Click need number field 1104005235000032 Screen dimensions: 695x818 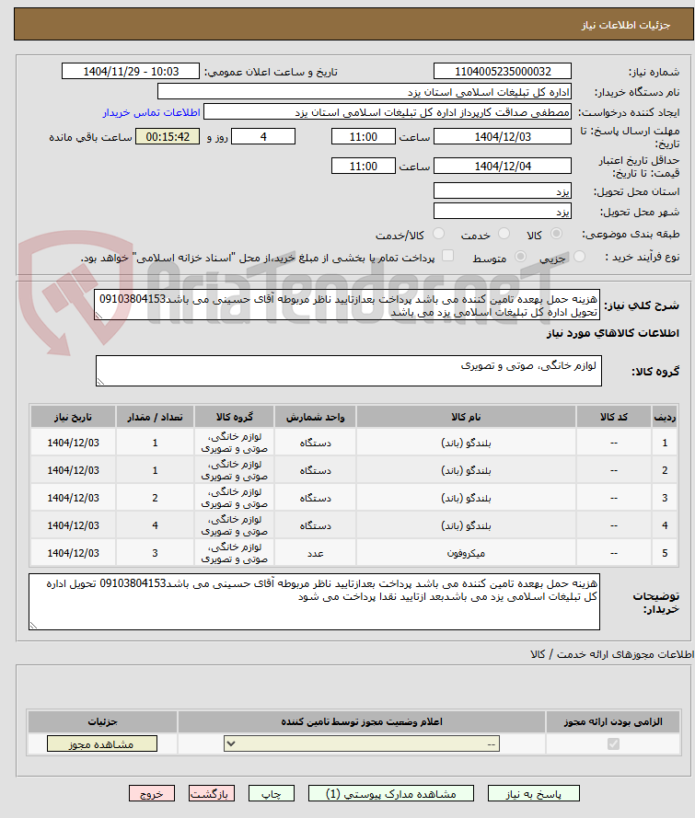pos(503,72)
